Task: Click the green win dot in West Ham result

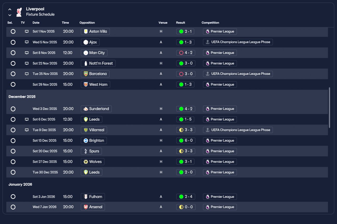Action: (x=181, y=85)
